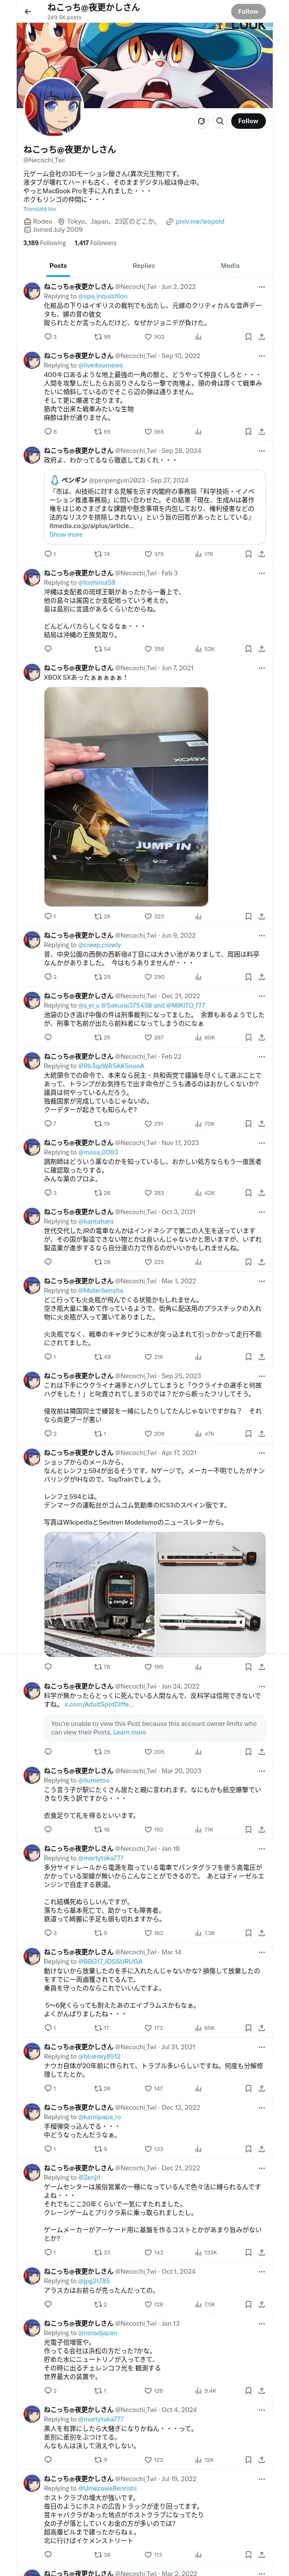Like the Jun 2, 2022 post
Image resolution: width=289 pixels, height=2576 pixels.
pos(147,337)
